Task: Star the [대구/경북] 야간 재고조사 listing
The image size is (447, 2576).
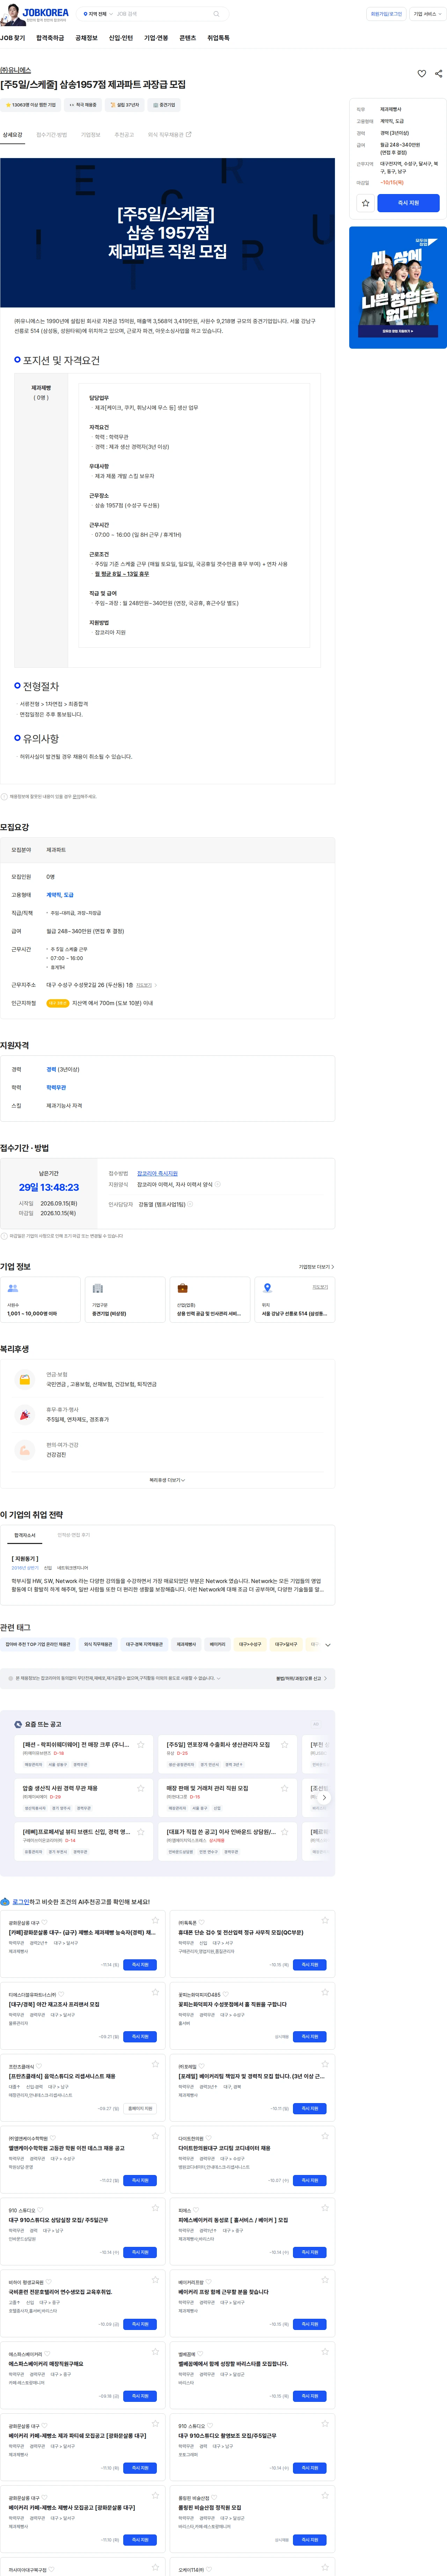Action: [x=155, y=1992]
